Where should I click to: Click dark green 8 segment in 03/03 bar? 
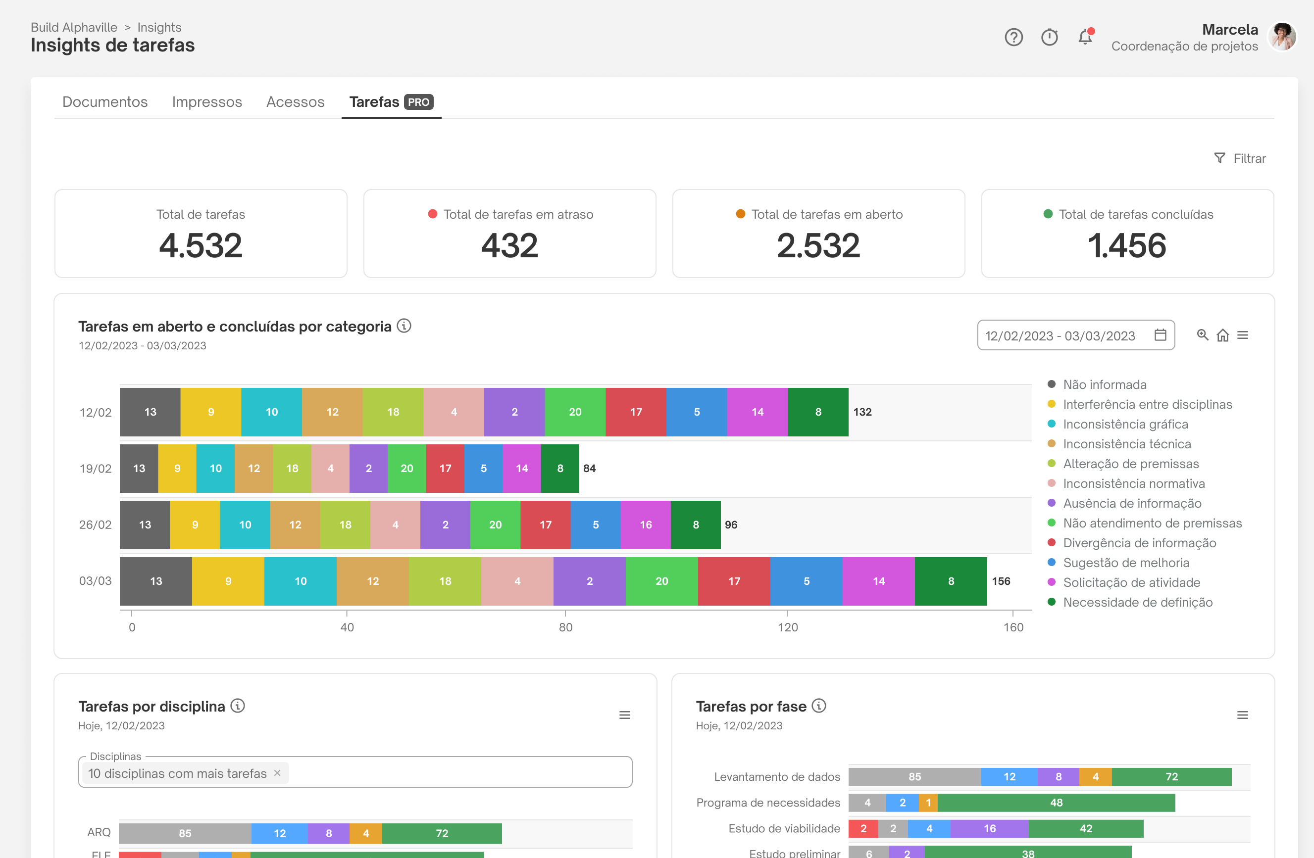coord(951,581)
